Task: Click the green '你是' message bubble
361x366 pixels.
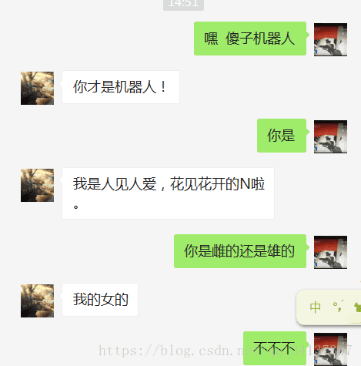Action: [282, 136]
